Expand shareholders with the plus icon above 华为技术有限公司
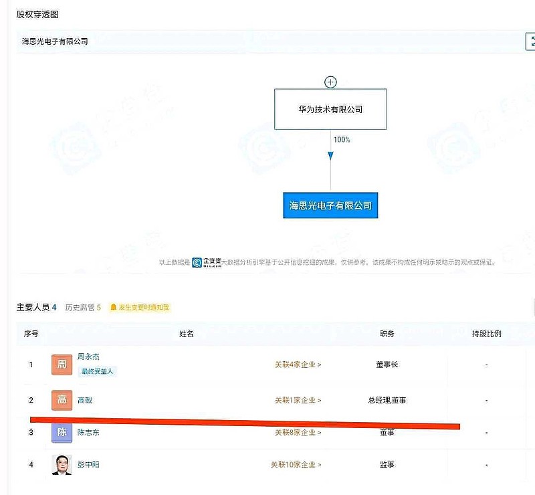Viewport: 535px width, 495px height. tap(330, 82)
